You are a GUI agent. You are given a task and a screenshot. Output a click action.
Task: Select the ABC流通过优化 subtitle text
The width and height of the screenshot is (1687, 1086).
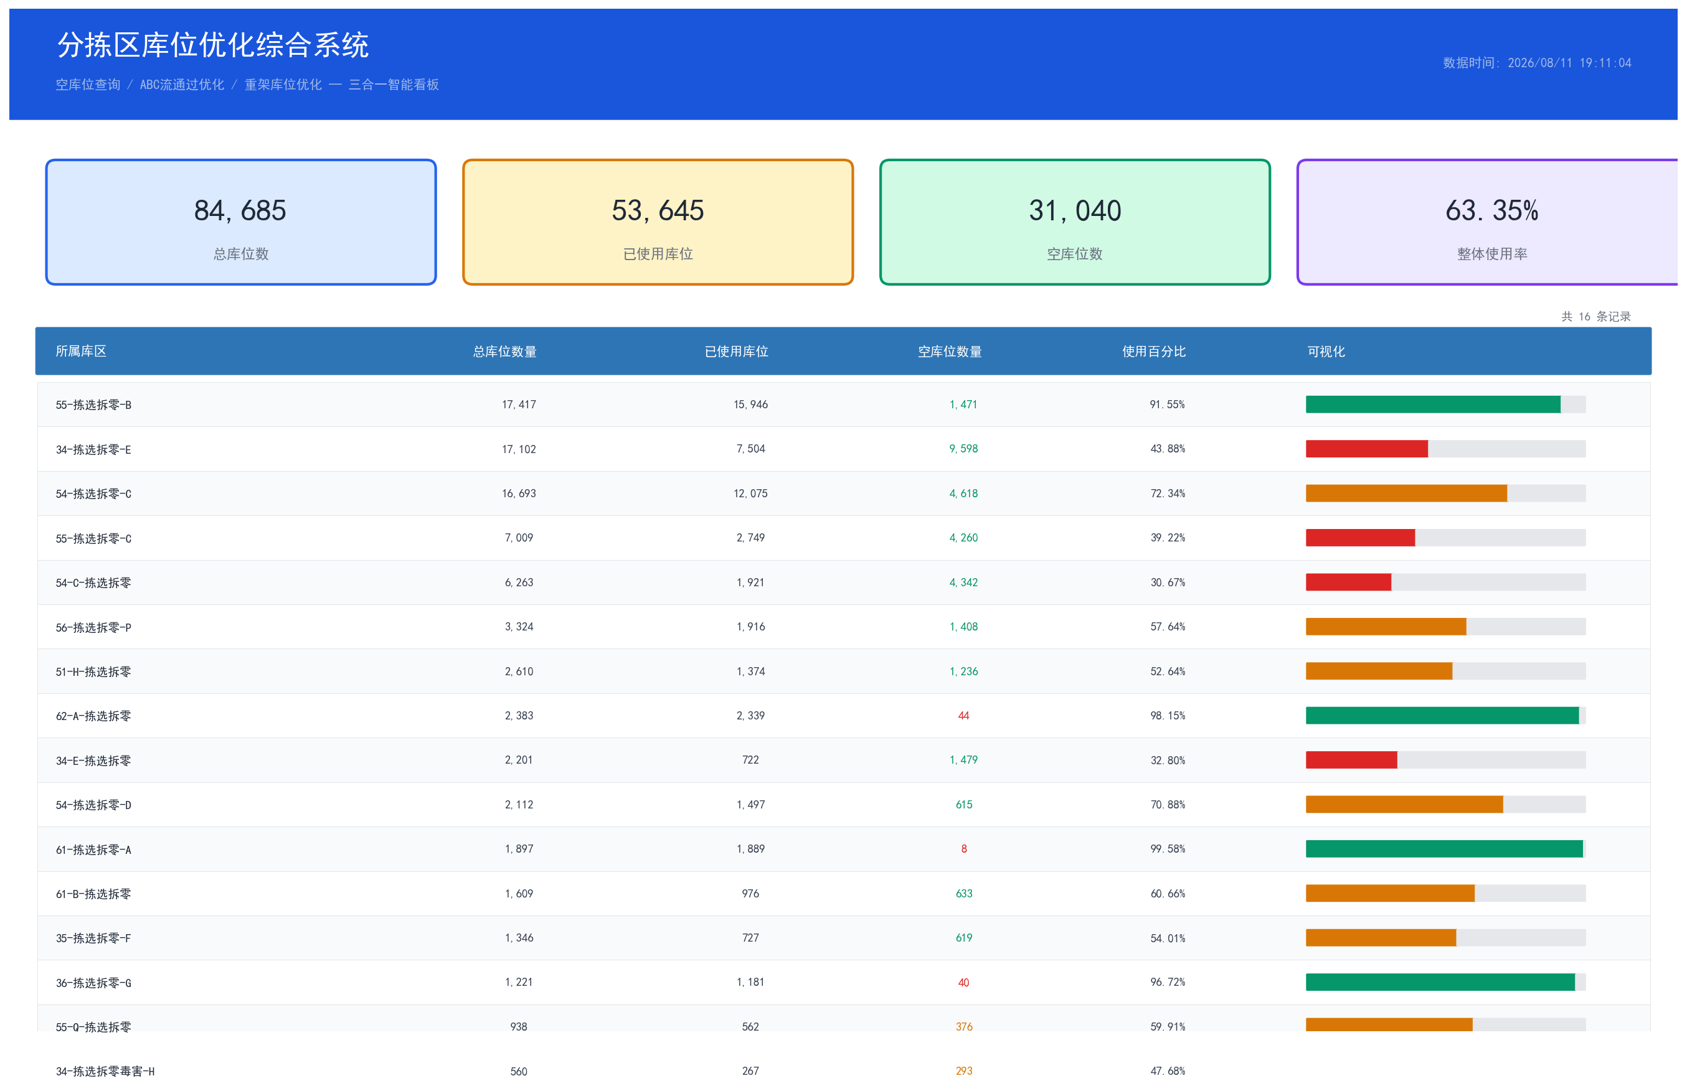pos(182,85)
